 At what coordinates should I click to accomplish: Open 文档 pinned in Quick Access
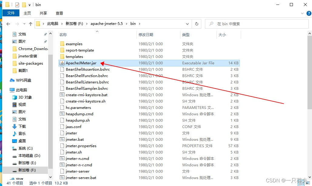[22, 34]
